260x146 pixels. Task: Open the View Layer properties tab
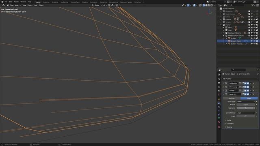pyautogui.click(x=219, y=87)
